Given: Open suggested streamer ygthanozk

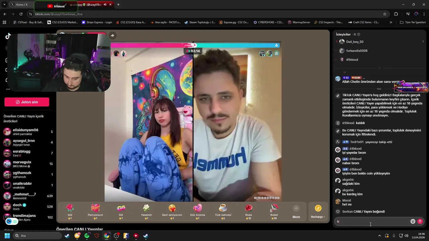Looking at the screenshot, I should coord(28,174).
